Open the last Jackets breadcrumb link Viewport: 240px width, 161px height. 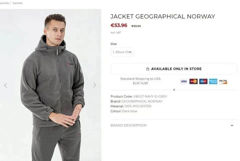17,3
